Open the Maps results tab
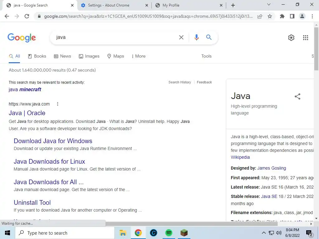Screen dimensions: 319x239 [x=116, y=56]
